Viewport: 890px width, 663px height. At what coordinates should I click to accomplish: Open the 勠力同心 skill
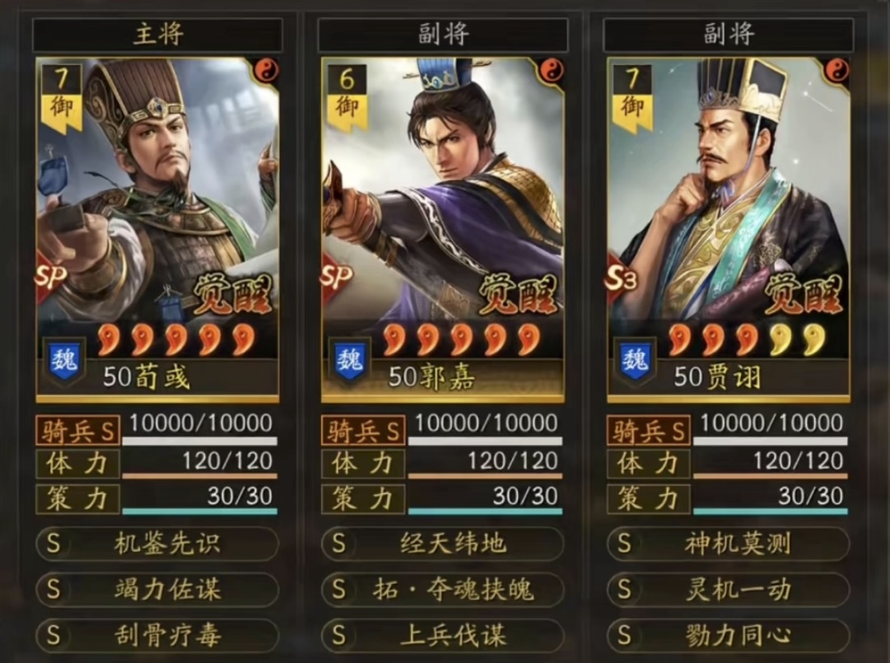[729, 635]
